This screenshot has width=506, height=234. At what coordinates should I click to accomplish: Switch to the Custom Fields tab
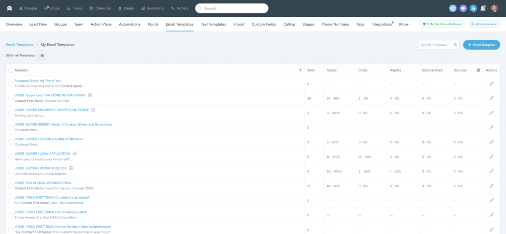[264, 24]
